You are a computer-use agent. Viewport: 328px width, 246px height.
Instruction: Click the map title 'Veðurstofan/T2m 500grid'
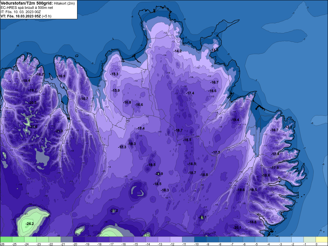27,3
